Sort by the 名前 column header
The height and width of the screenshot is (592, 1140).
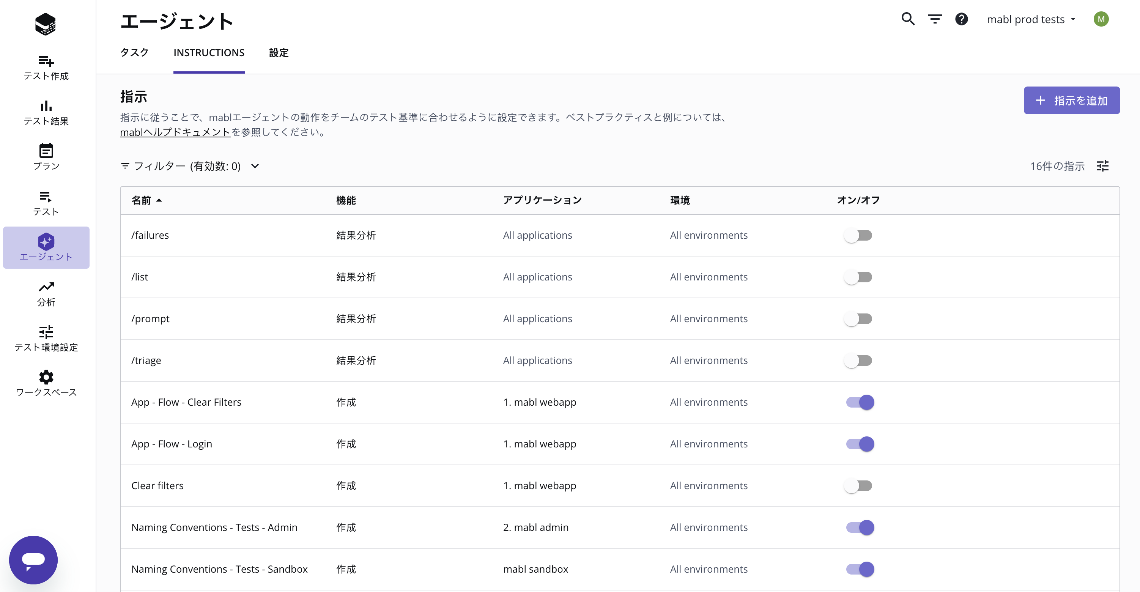[x=146, y=200]
